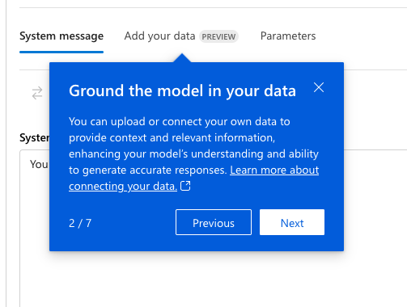Open Learn more about connecting your data link

point(193,178)
